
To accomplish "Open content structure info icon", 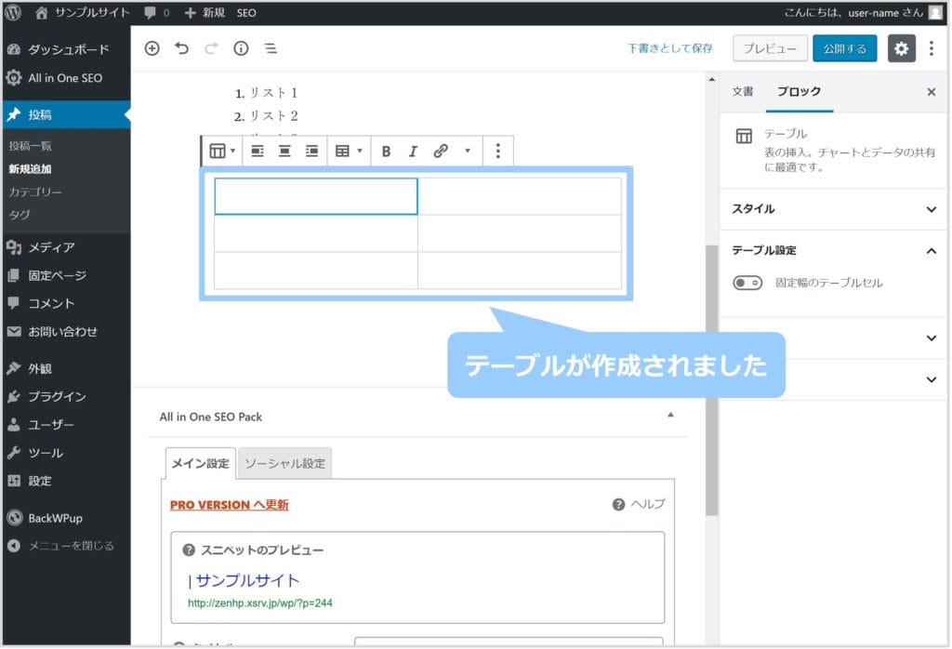I will [241, 48].
